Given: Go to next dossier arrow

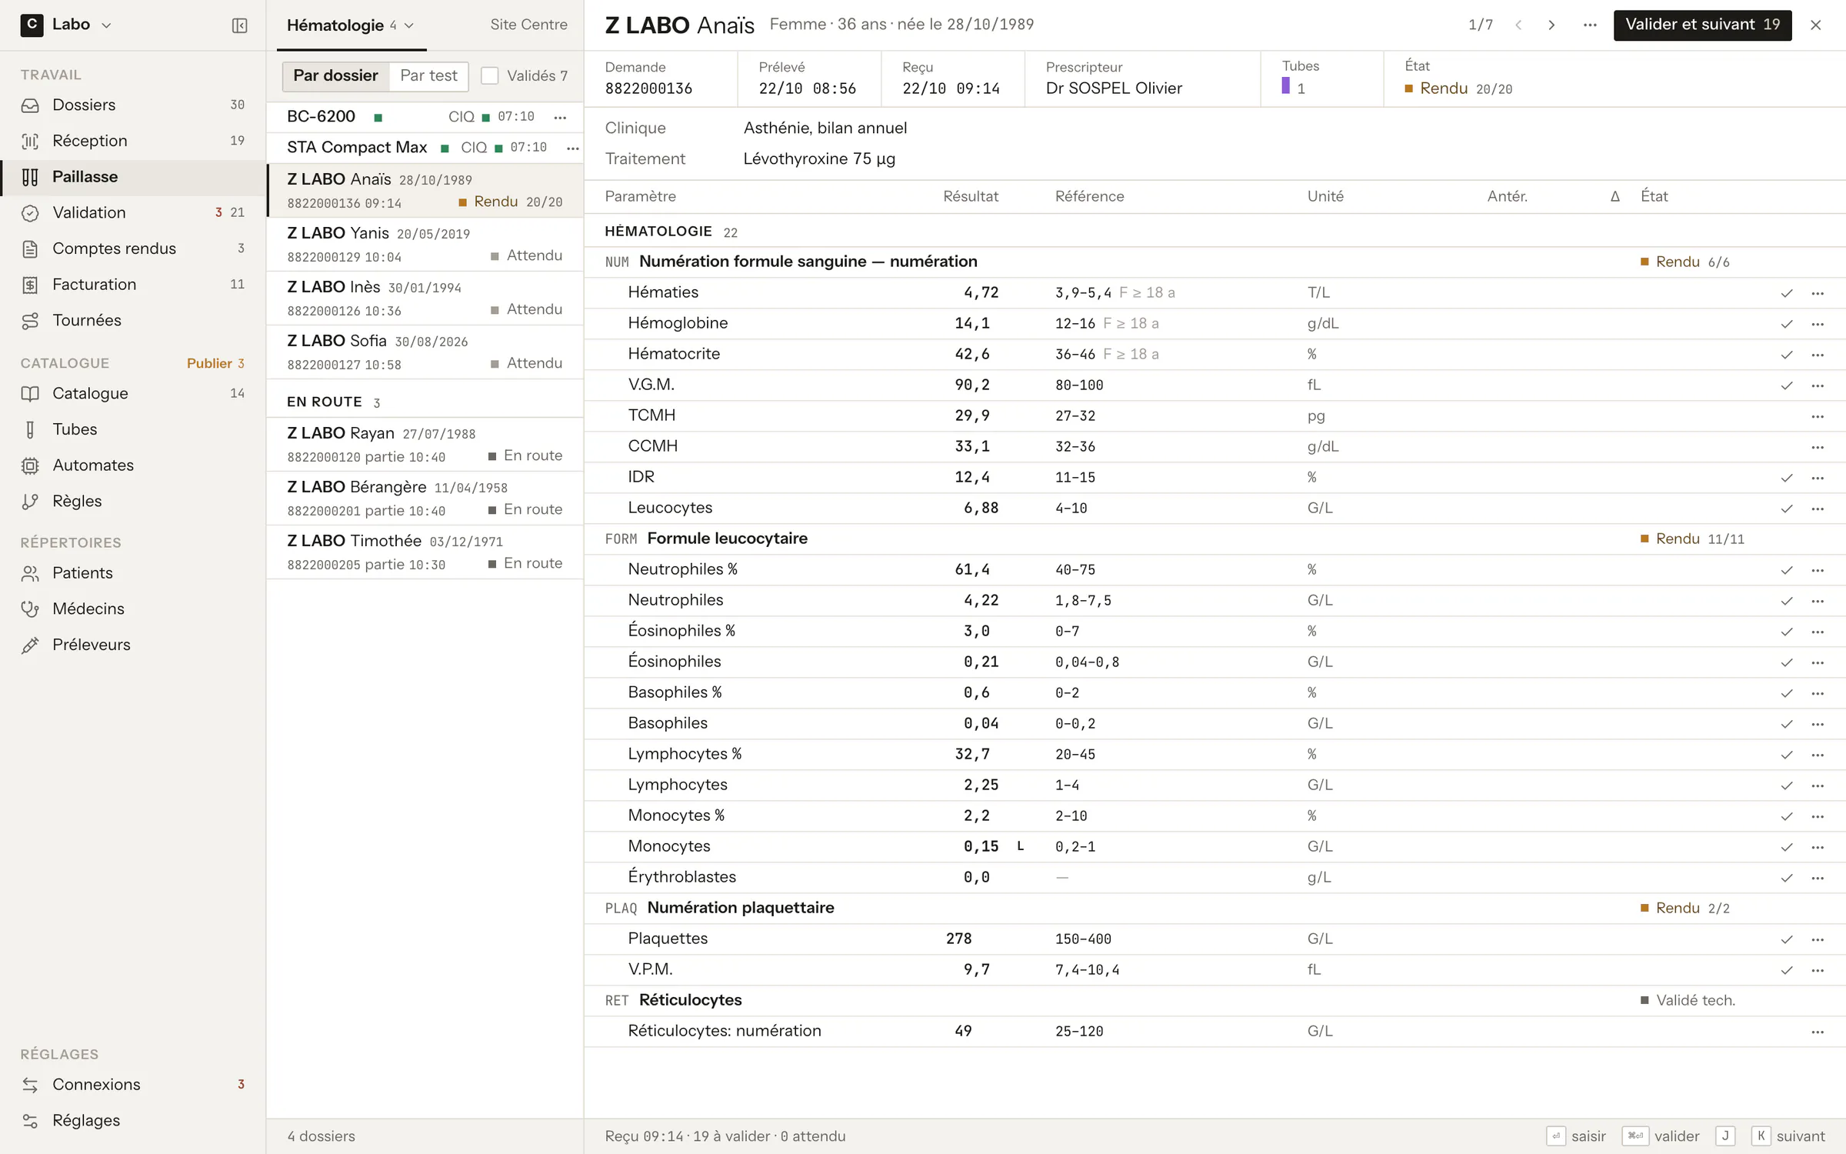Looking at the screenshot, I should coord(1551,25).
